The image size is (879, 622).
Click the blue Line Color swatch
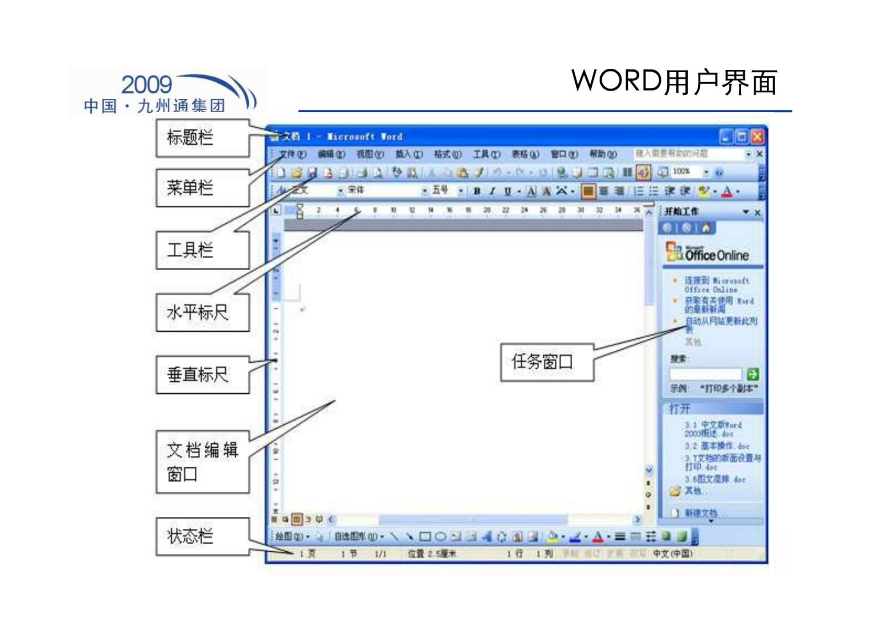coord(575,537)
